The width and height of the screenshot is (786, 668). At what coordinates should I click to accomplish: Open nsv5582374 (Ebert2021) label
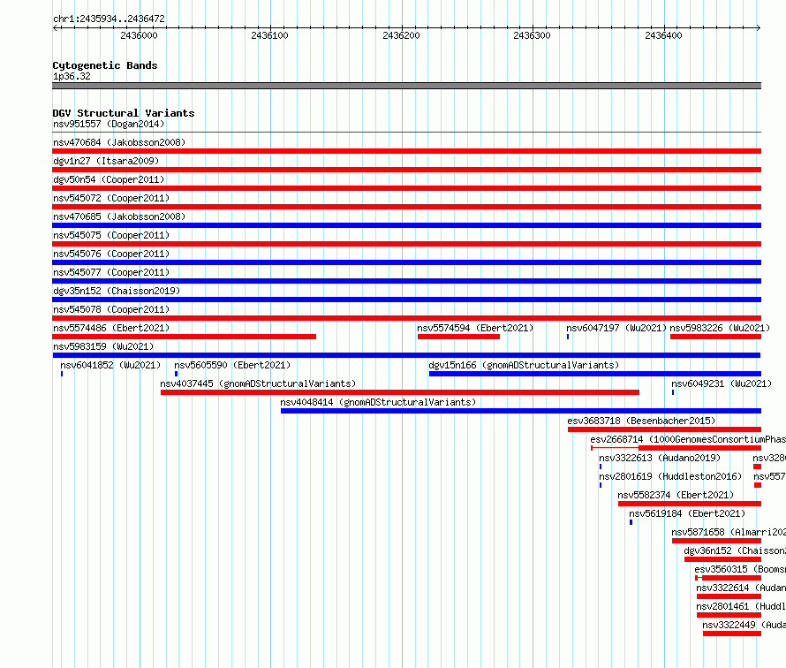pos(676,495)
